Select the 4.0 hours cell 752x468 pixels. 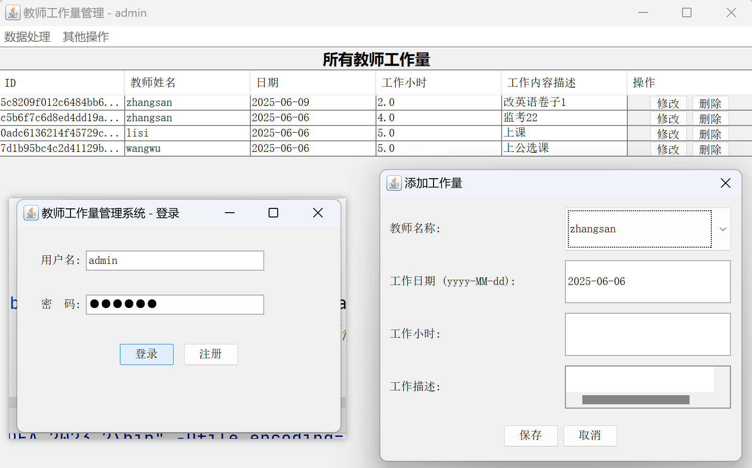point(439,118)
